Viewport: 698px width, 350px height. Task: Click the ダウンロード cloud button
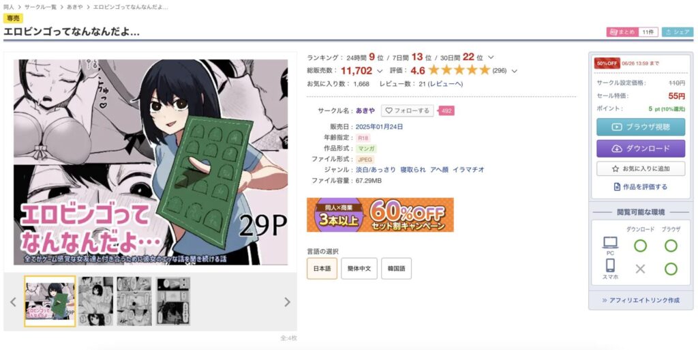click(641, 149)
